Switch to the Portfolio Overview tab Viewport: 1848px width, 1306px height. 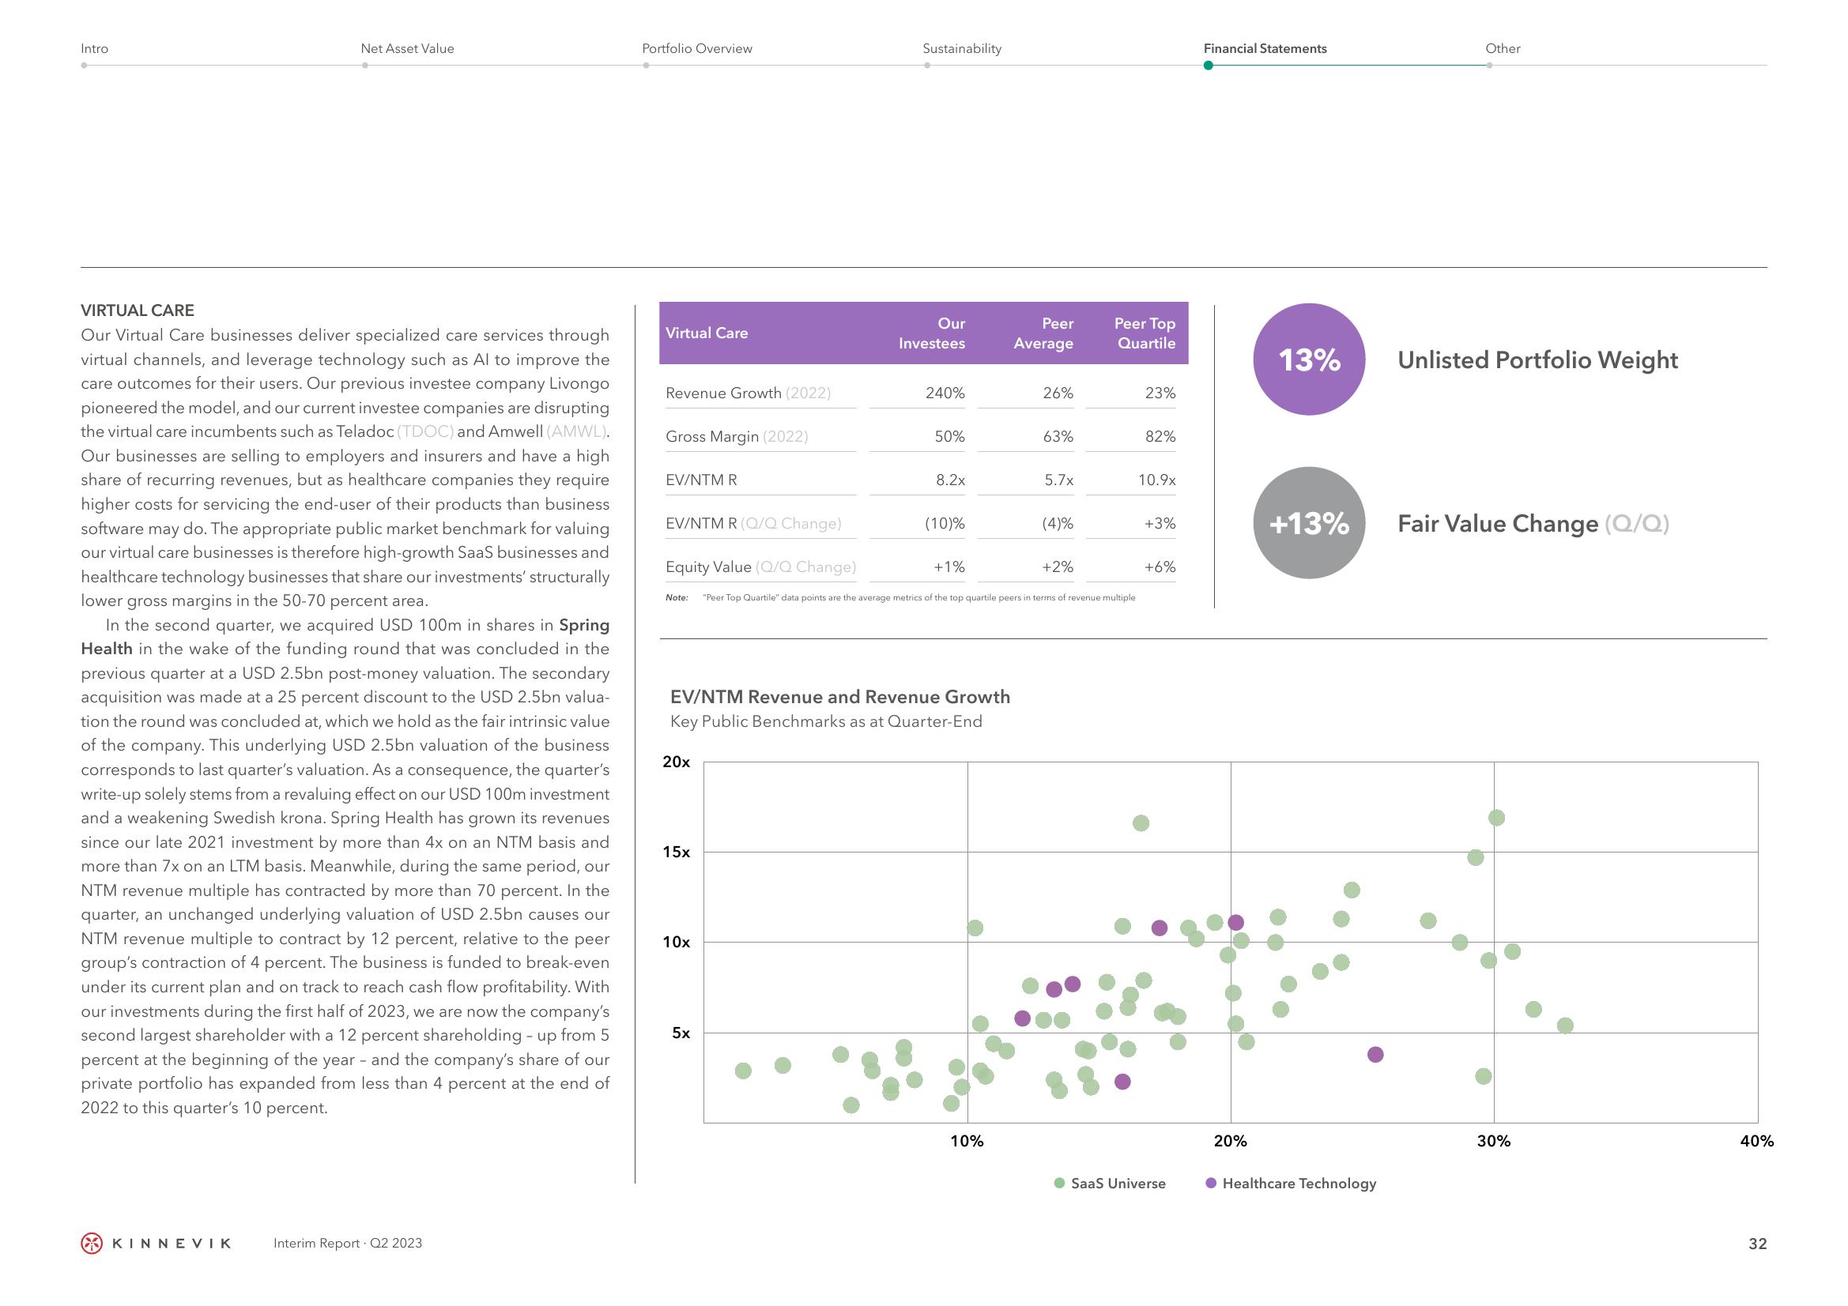pyautogui.click(x=697, y=48)
